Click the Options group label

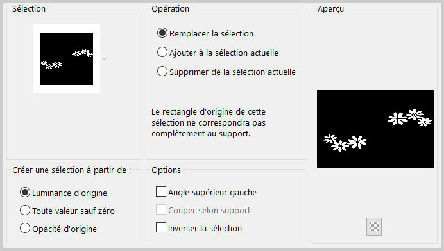pos(166,170)
